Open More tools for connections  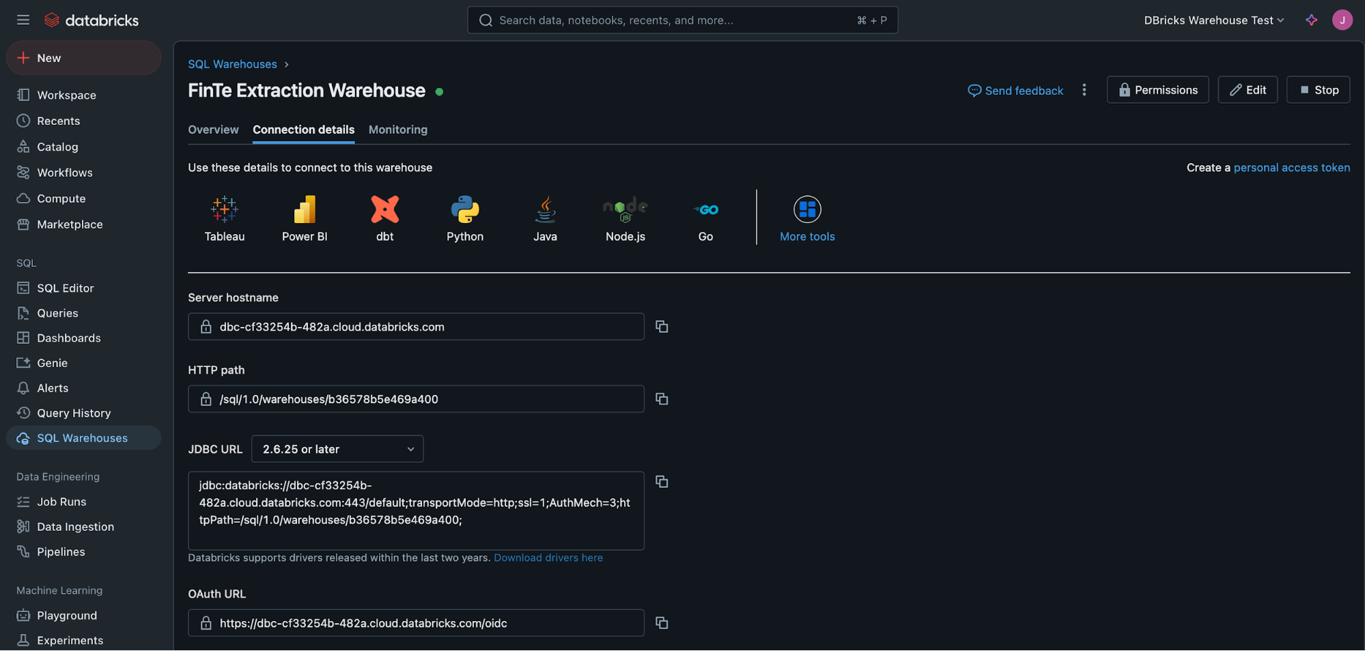coord(807,218)
